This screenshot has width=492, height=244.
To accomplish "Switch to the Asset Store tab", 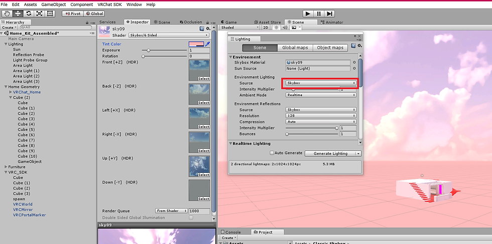I will click(x=267, y=22).
